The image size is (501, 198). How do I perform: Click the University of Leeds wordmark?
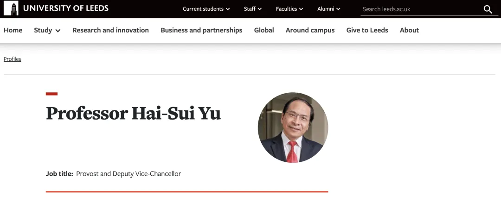(x=65, y=8)
